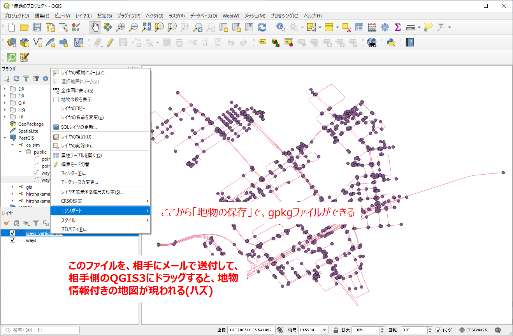
Task: Open the Field Calculator abacus icon
Action: point(372,27)
